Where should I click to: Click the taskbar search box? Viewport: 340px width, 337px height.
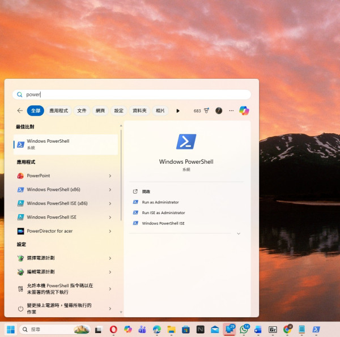point(55,330)
